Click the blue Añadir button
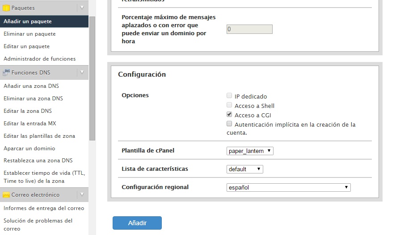Screen dimensions: 400x235 click(x=137, y=223)
